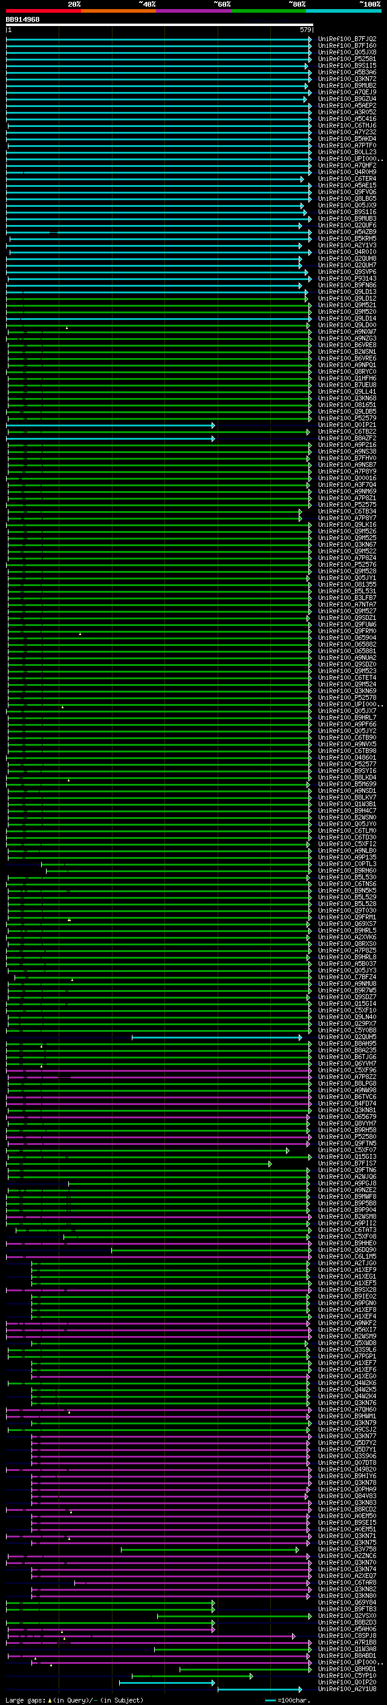
Task: Select the UniRef100_Q2QUF6 label
Action: coord(347,225)
